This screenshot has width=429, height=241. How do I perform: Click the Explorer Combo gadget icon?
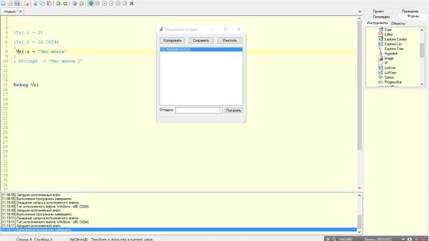pos(381,39)
